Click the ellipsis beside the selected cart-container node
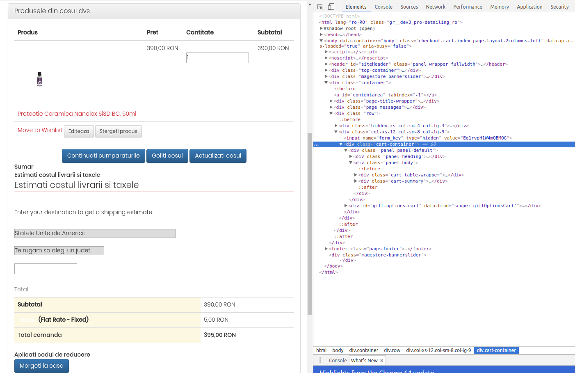Screen dimensions: 575x373 (316, 144)
